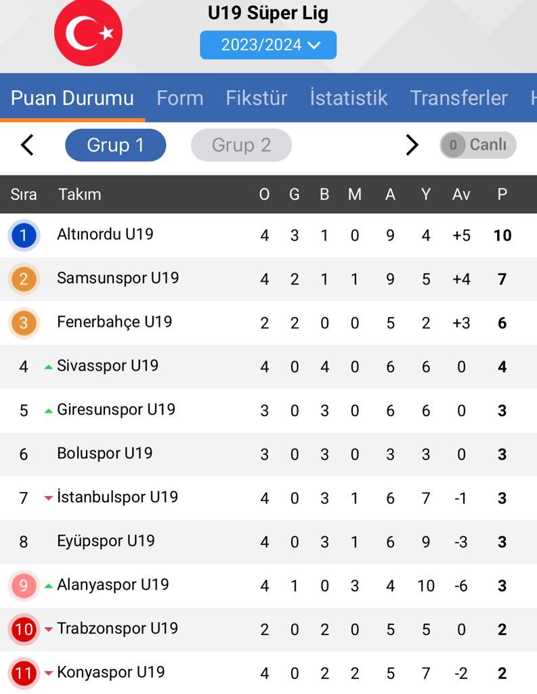The image size is (537, 694).
Task: Open the 2023/2024 season dropdown
Action: point(268,45)
